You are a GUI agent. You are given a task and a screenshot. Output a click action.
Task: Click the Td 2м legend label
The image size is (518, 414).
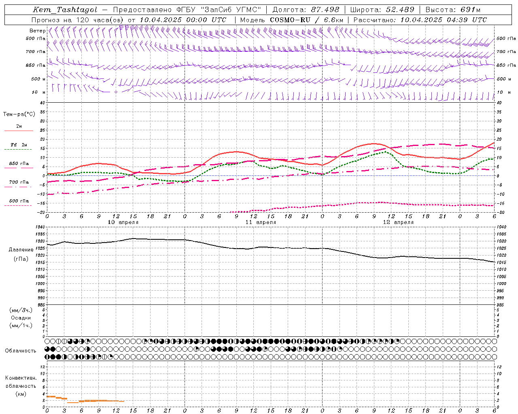pyautogui.click(x=19, y=145)
